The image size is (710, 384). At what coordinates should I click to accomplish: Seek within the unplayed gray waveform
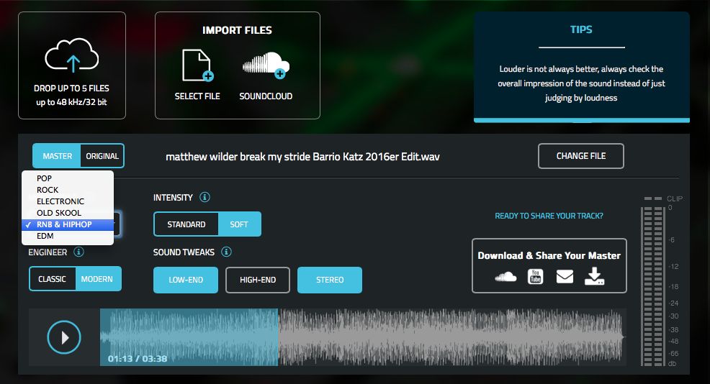tap(446, 337)
